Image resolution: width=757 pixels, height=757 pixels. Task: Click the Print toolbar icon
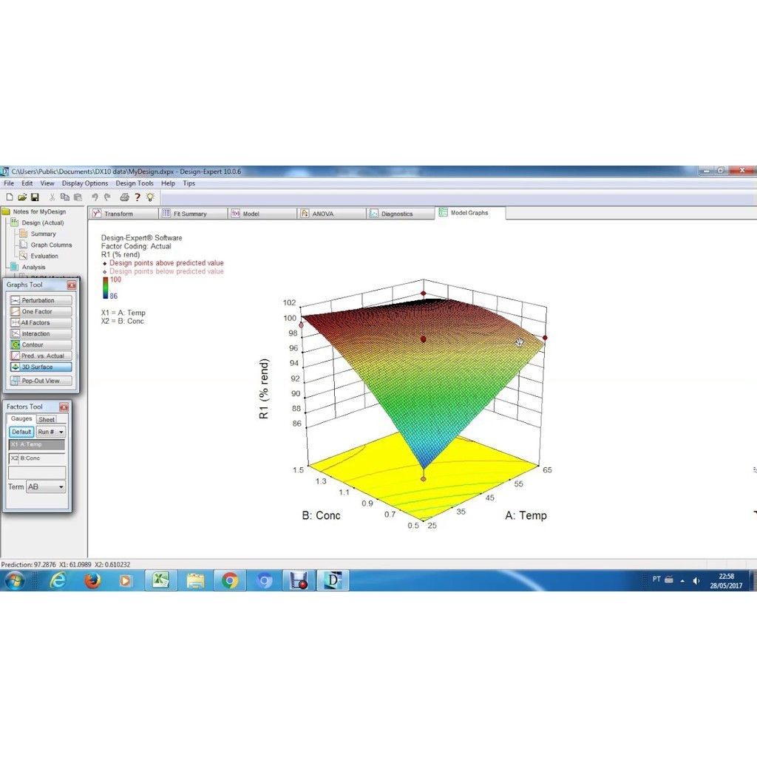pyautogui.click(x=124, y=197)
